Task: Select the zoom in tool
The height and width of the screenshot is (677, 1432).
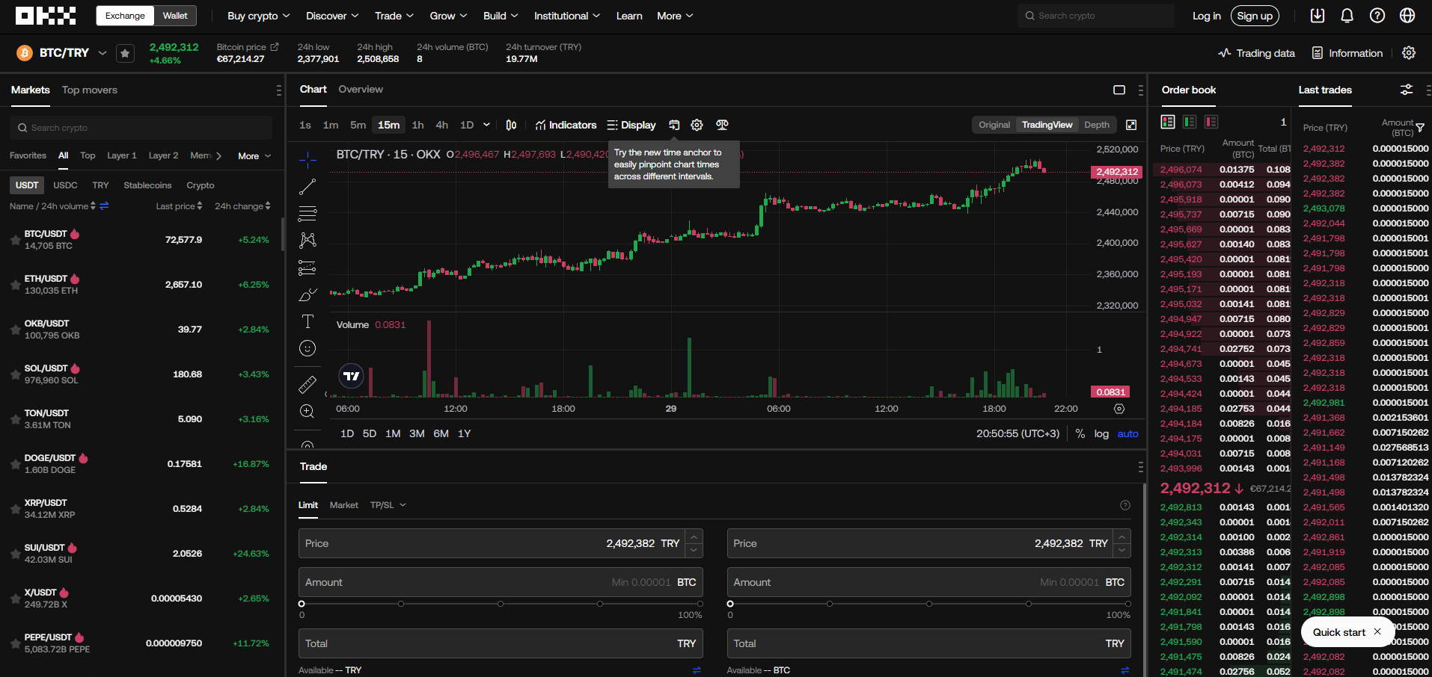Action: point(307,411)
